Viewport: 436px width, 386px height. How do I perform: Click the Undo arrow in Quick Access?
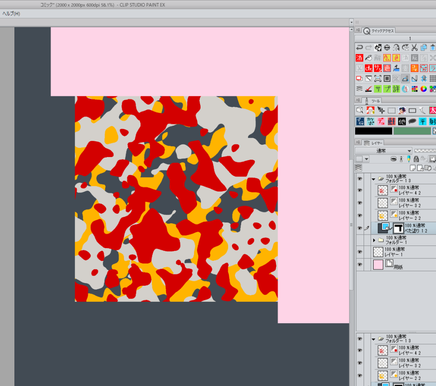tap(359, 48)
